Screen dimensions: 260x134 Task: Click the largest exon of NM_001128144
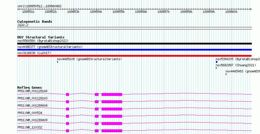pyautogui.click(x=112, y=94)
